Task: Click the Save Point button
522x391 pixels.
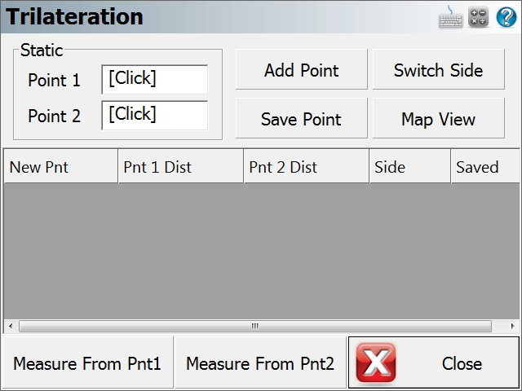Action: [x=302, y=118]
